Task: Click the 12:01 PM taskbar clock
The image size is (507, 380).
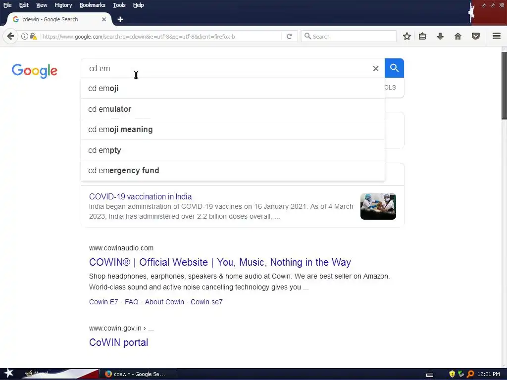Action: tap(489, 374)
